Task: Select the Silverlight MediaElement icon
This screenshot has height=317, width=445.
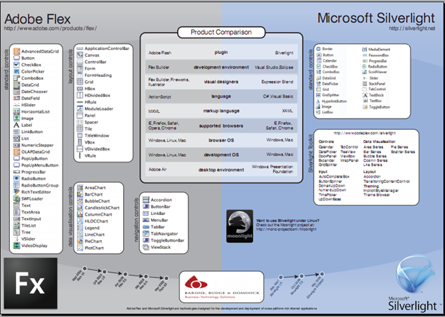Action: [364, 49]
